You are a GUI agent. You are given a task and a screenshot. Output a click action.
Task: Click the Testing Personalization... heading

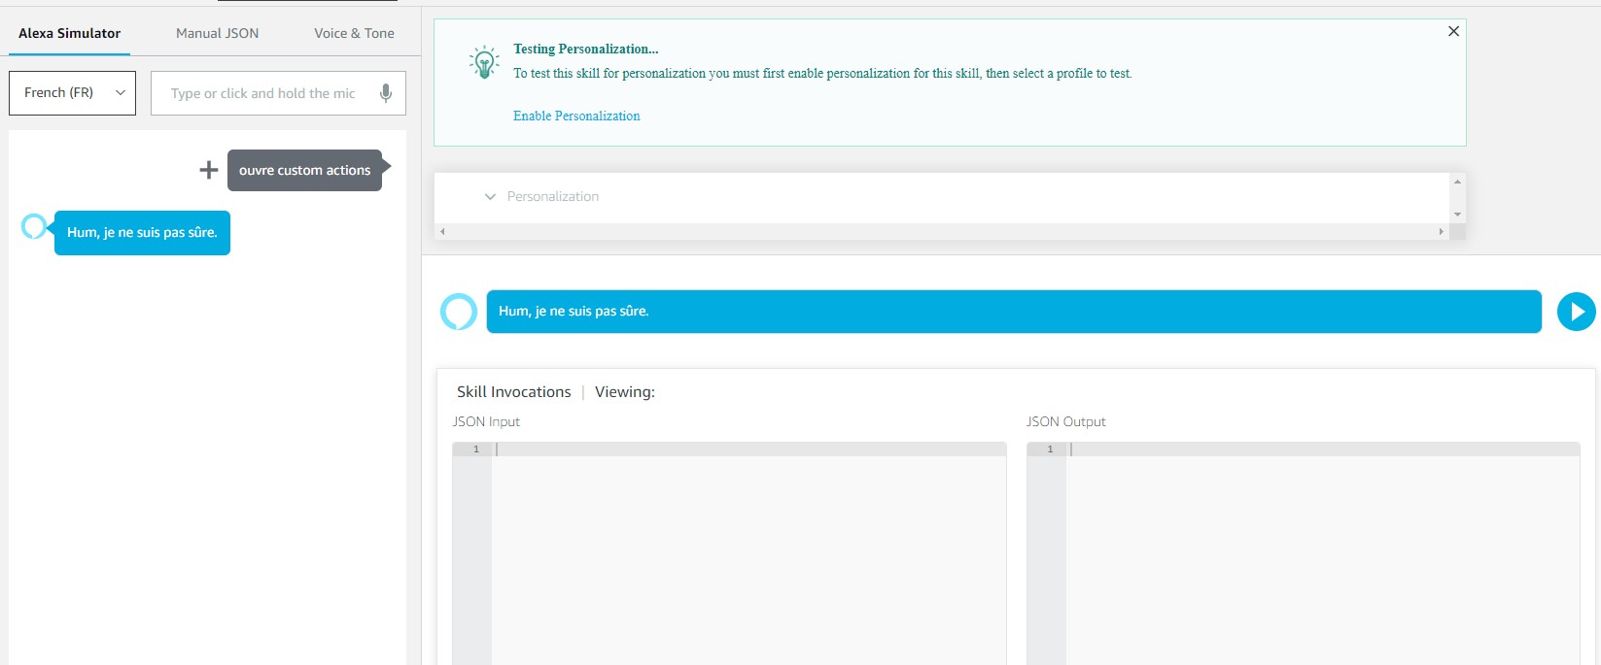(586, 49)
